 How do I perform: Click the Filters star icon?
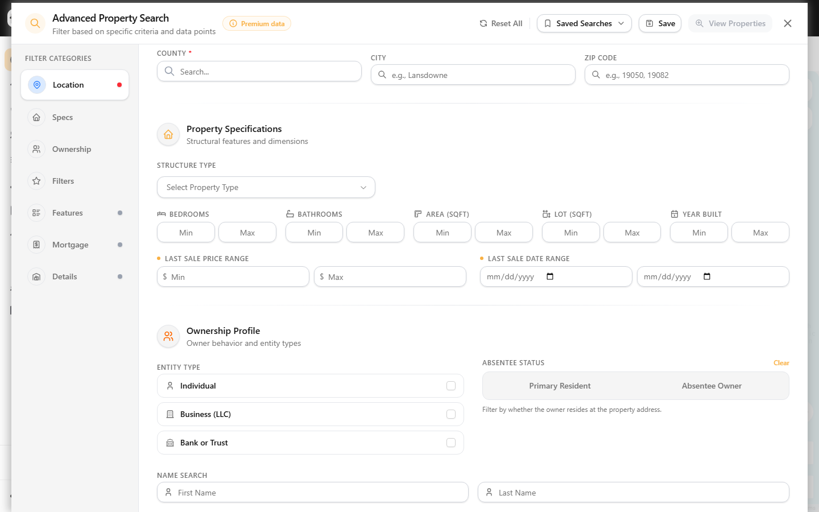[x=36, y=181]
